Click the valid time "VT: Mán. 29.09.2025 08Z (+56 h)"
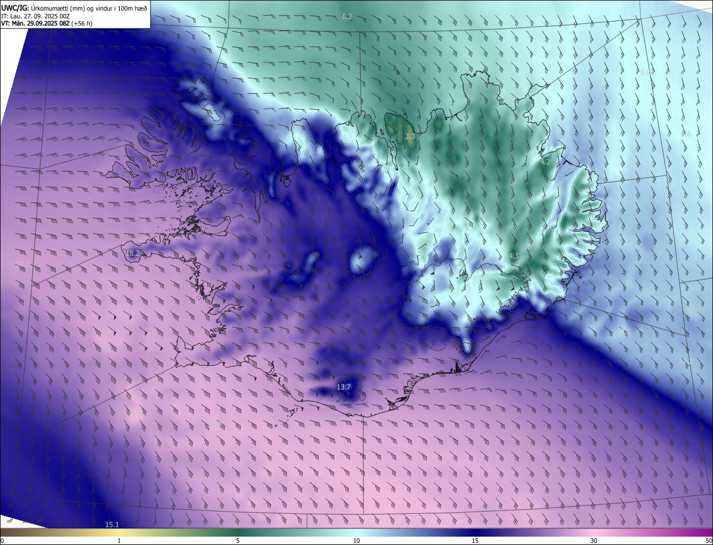713x545 pixels. pos(47,23)
